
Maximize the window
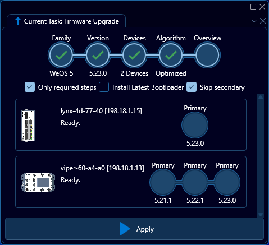tap(253, 7)
